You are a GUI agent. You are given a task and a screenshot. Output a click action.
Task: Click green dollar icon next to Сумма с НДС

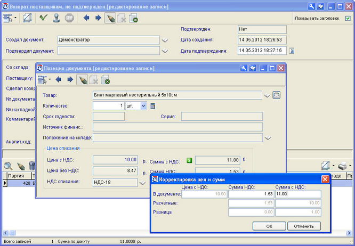click(189, 160)
